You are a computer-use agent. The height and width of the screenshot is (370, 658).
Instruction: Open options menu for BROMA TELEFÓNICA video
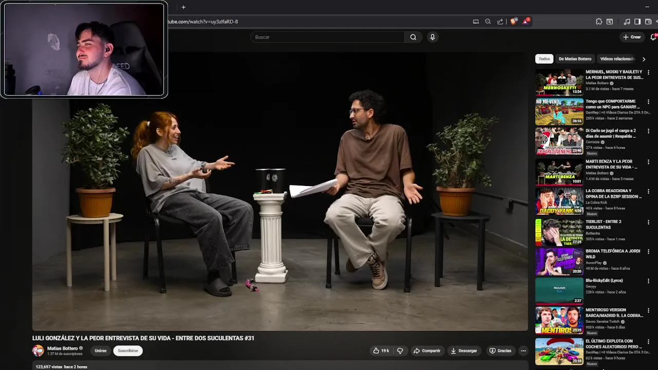648,251
